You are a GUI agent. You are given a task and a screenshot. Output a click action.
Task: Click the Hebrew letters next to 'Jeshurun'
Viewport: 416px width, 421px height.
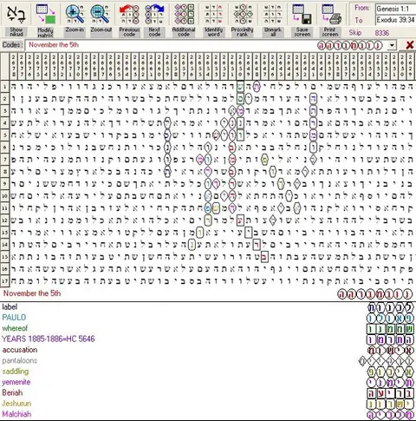tap(391, 404)
